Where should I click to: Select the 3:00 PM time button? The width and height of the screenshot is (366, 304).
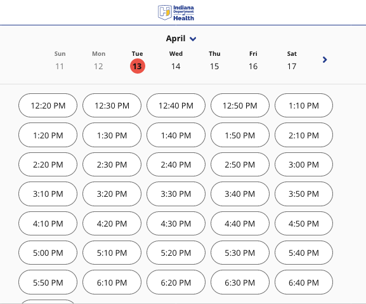(x=304, y=164)
